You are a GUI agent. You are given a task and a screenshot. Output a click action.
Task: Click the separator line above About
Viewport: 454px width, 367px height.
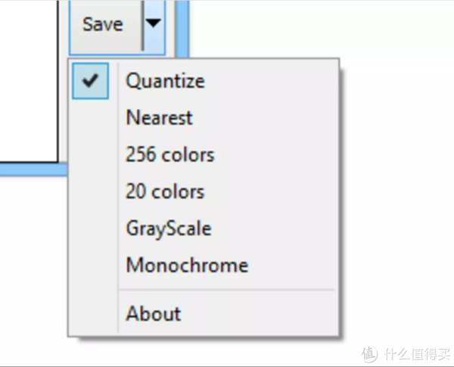227,289
